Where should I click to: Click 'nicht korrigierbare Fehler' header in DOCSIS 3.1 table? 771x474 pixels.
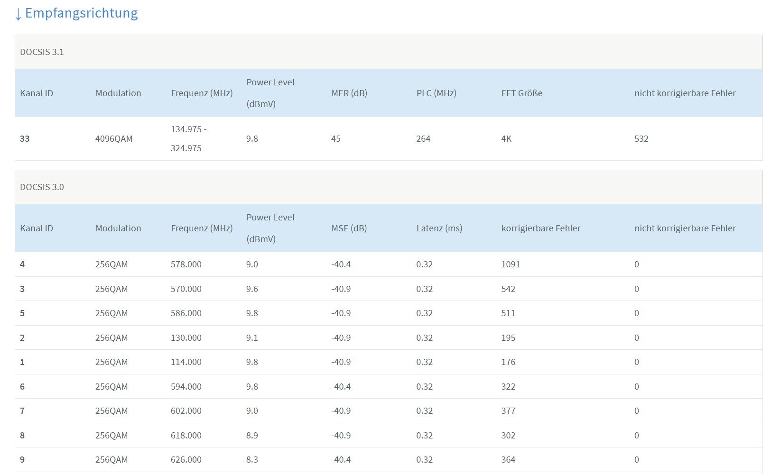[685, 93]
